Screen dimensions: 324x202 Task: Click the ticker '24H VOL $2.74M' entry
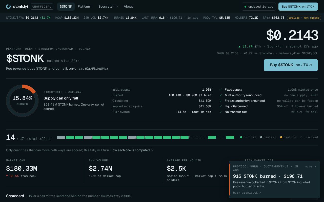[96, 18]
